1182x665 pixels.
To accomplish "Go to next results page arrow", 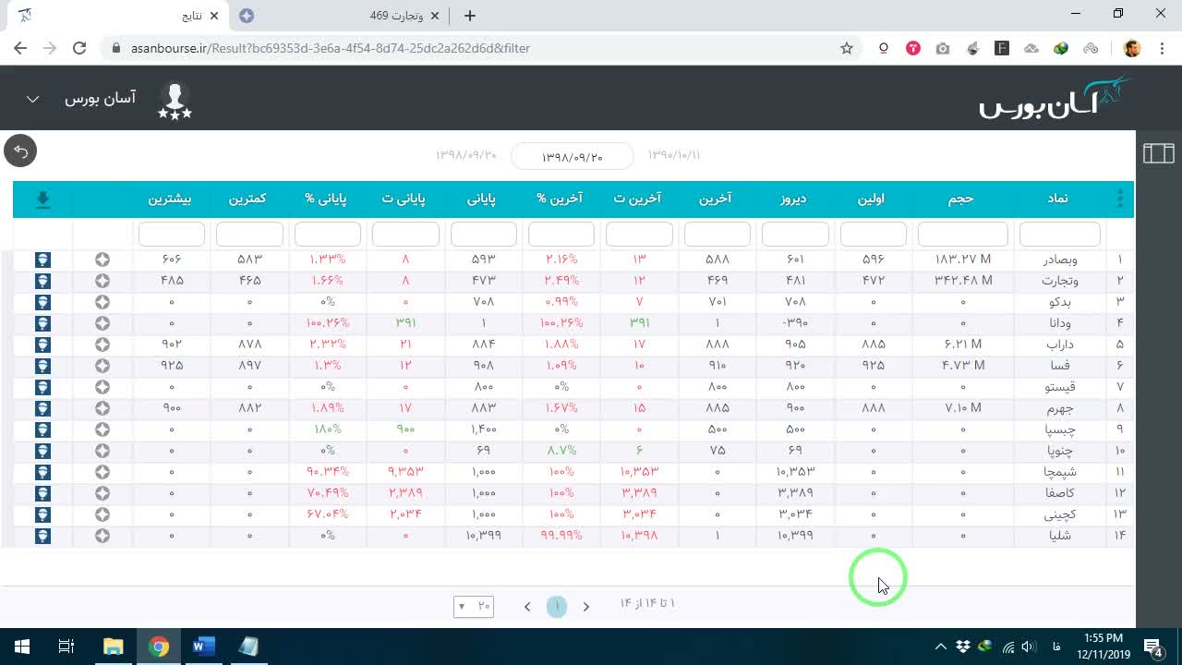I will click(585, 607).
